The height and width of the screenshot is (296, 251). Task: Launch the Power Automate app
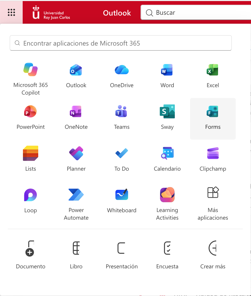(76, 202)
